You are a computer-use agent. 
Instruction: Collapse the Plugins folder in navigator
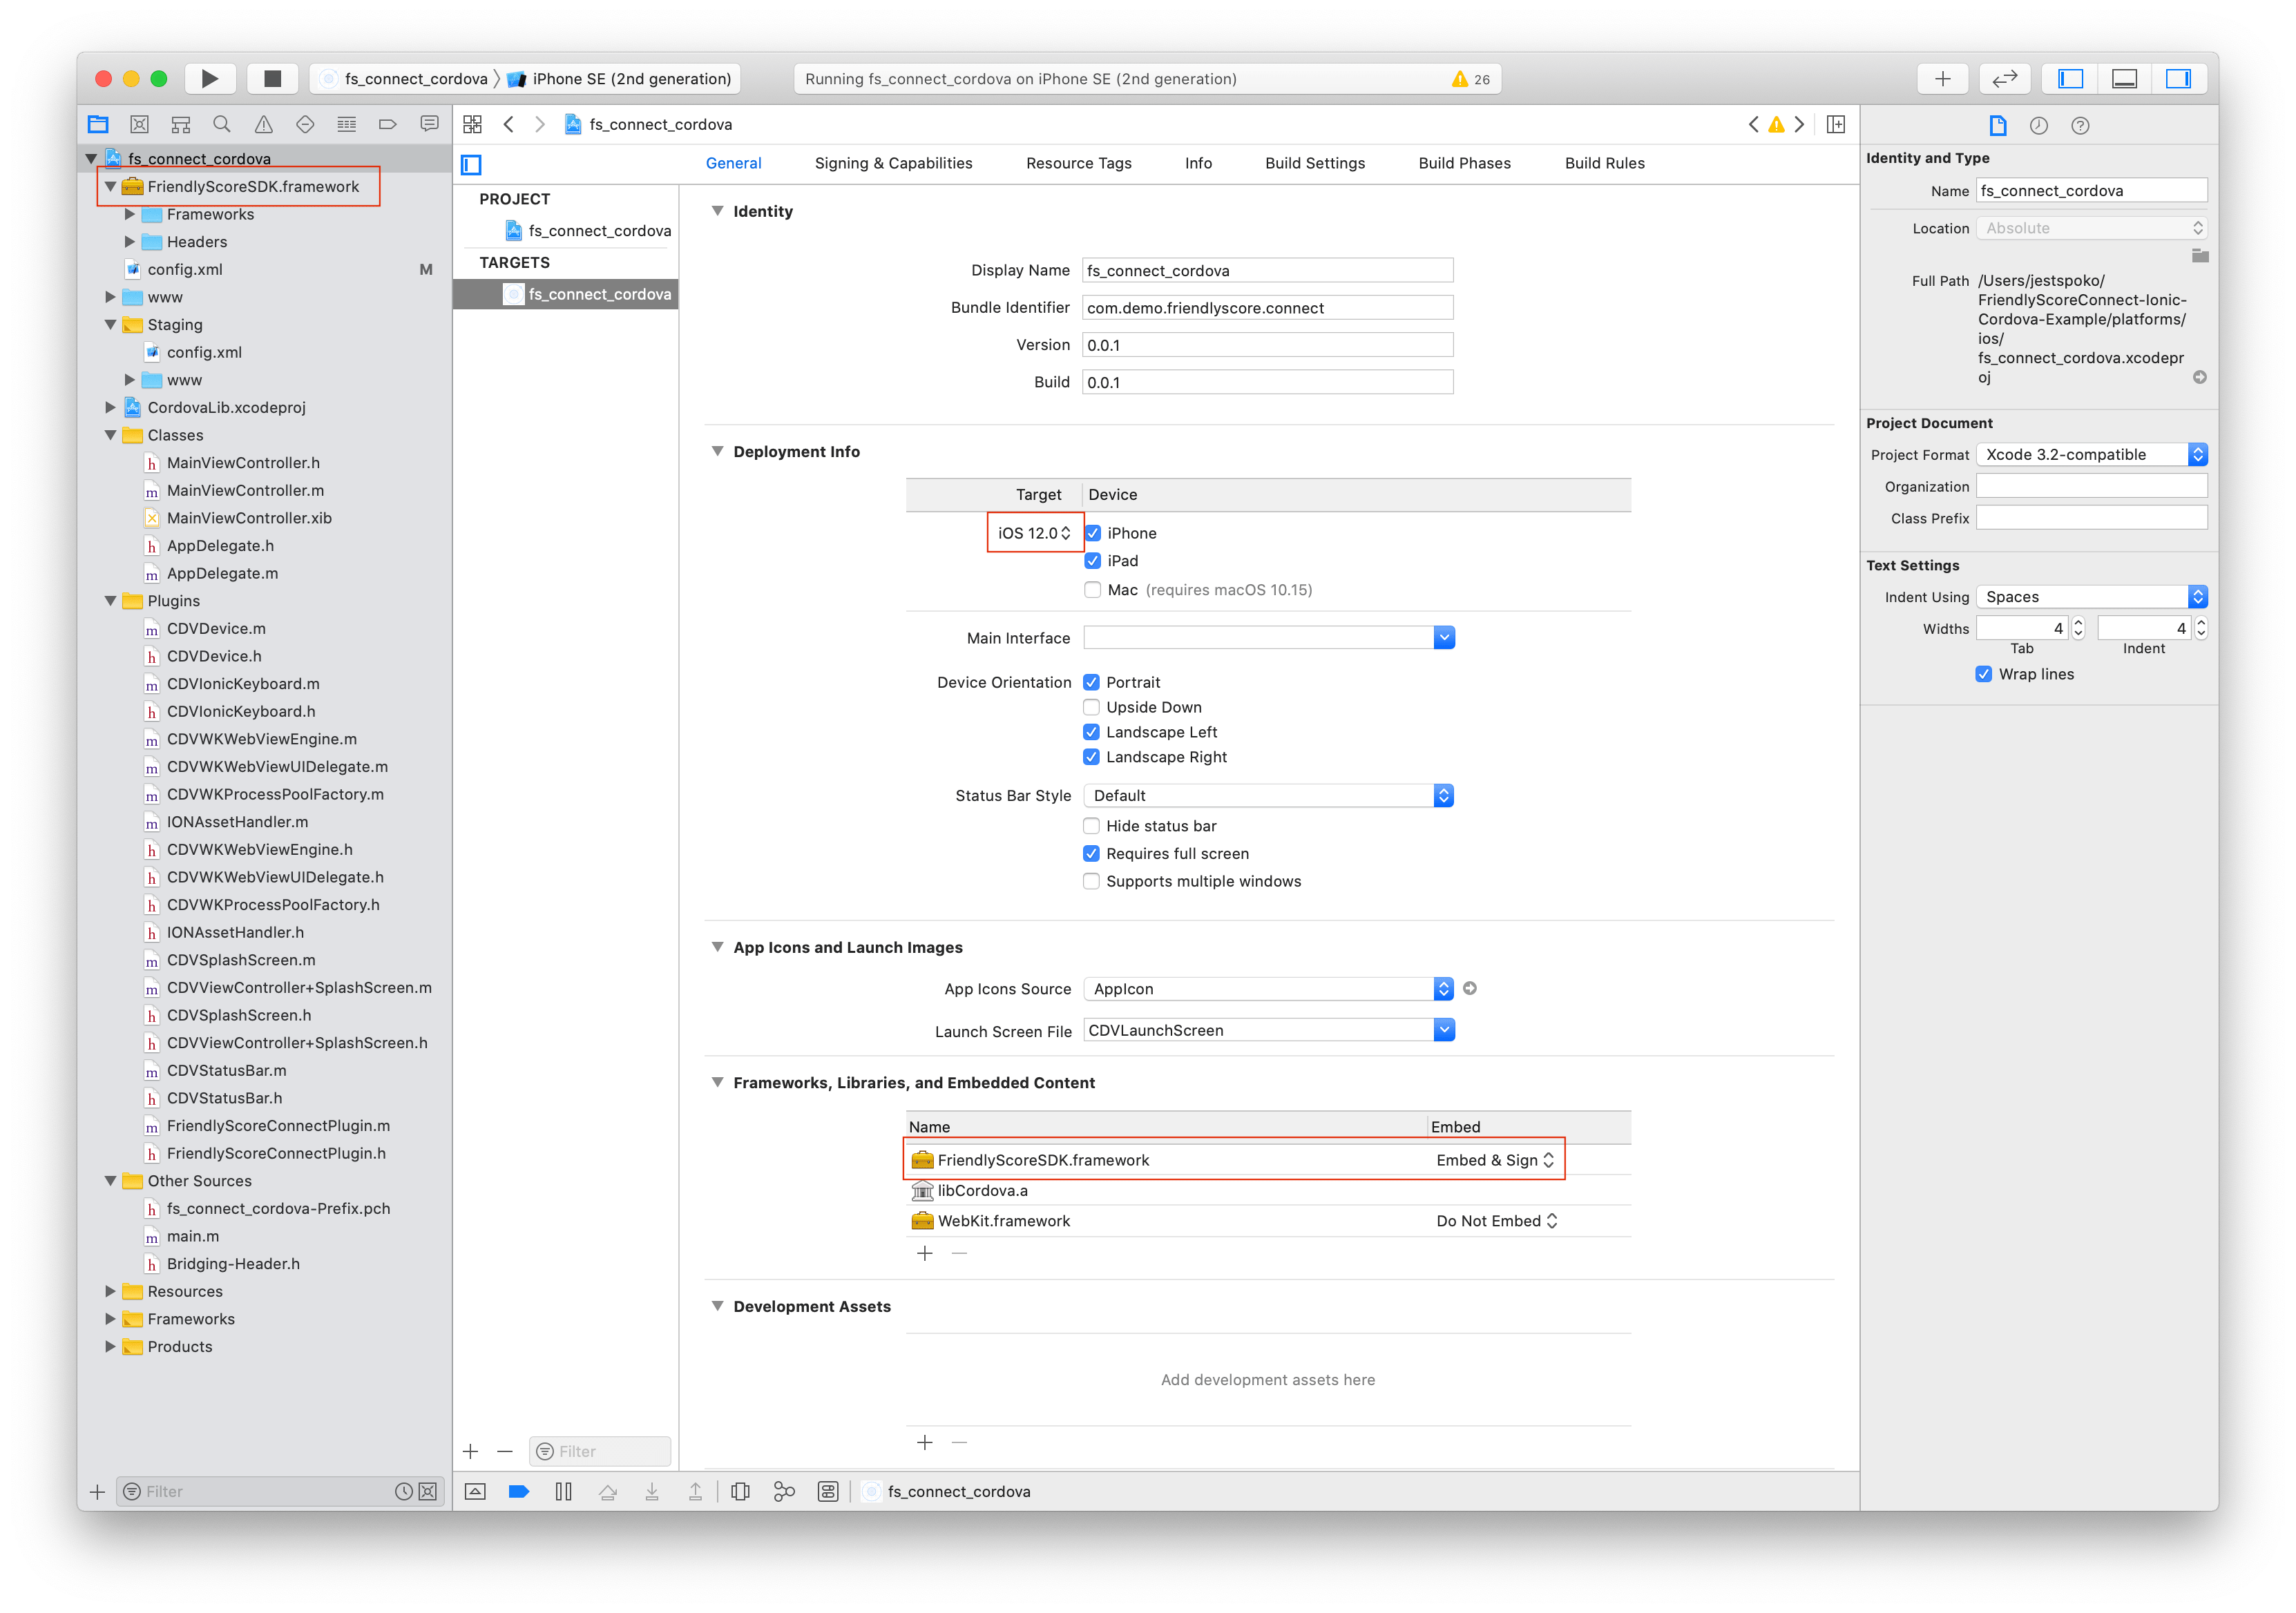tap(111, 601)
